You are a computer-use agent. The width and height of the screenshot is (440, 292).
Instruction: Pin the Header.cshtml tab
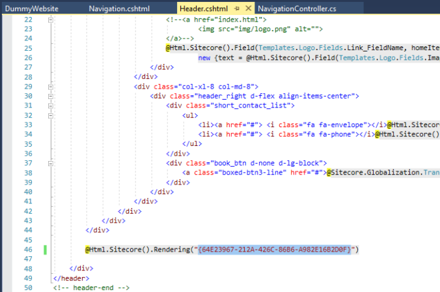[238, 8]
